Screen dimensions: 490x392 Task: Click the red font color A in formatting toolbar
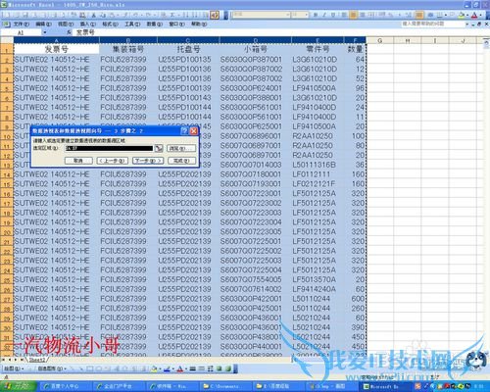coord(474,15)
